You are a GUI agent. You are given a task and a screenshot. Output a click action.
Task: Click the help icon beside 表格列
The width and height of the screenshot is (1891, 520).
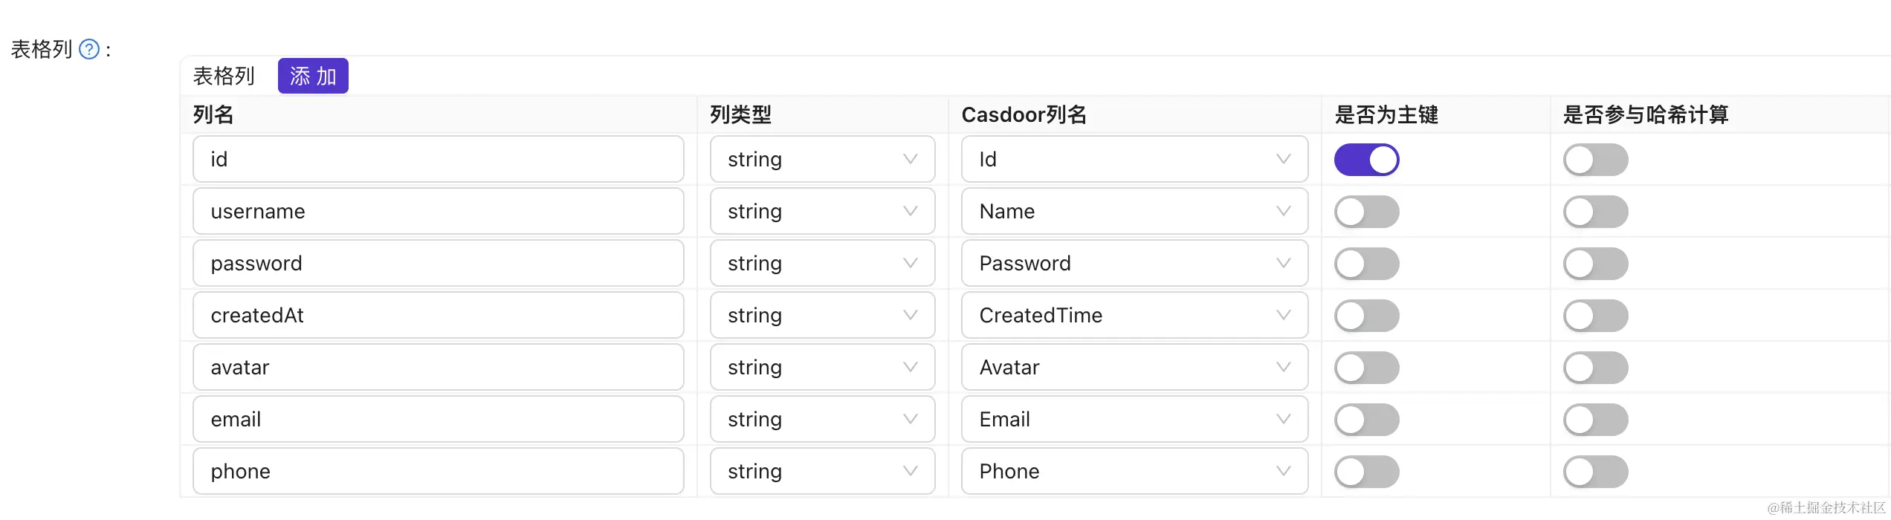(89, 50)
